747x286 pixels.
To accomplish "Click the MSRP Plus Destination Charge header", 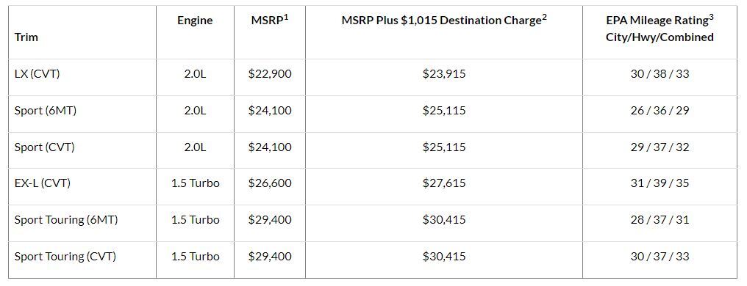I will tap(444, 20).
